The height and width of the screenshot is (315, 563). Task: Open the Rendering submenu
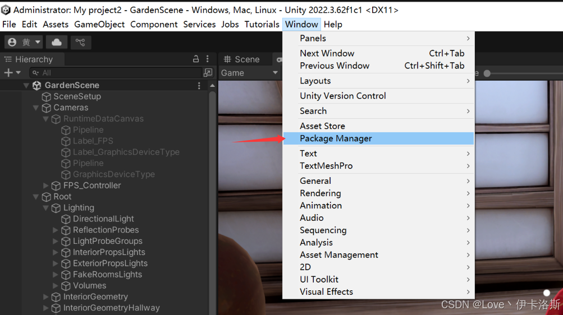(378, 193)
